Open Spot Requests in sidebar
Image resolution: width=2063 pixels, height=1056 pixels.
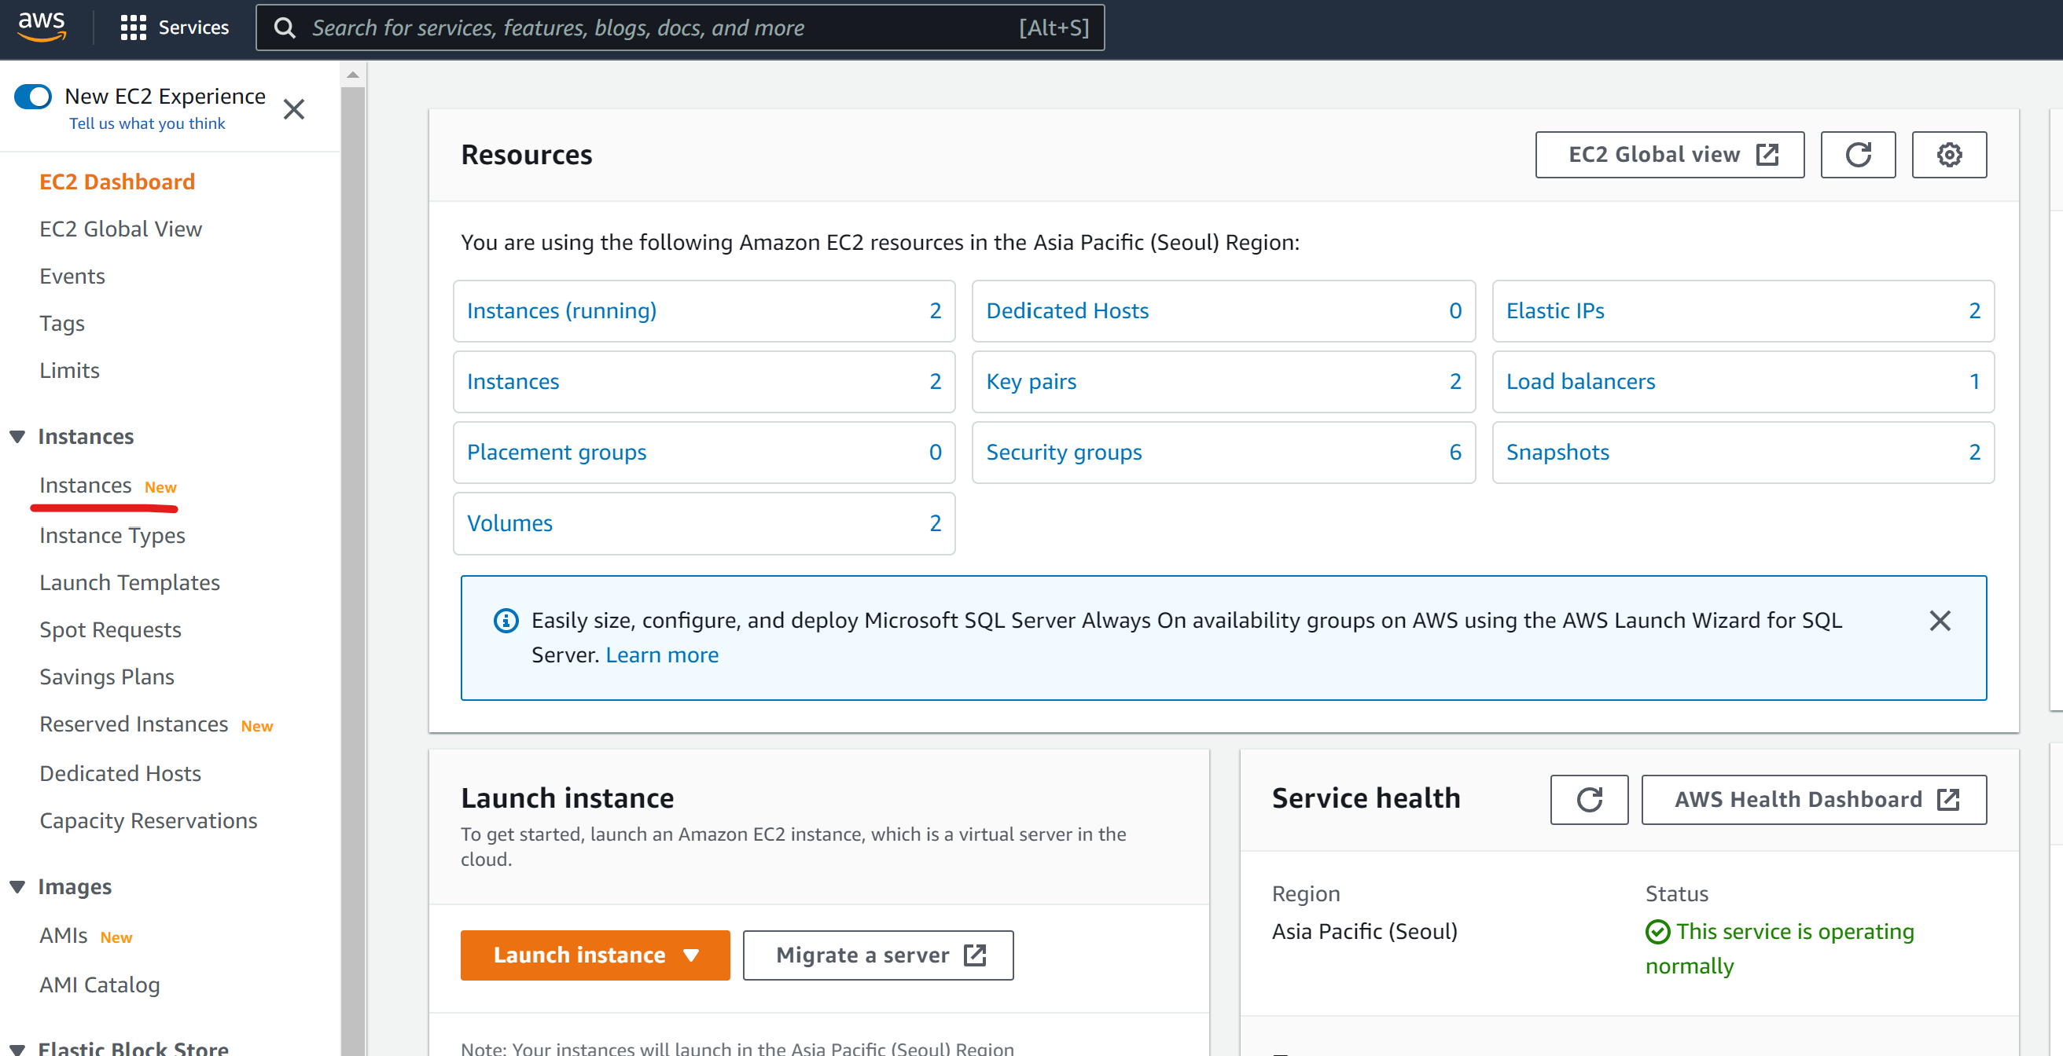[x=111, y=629]
